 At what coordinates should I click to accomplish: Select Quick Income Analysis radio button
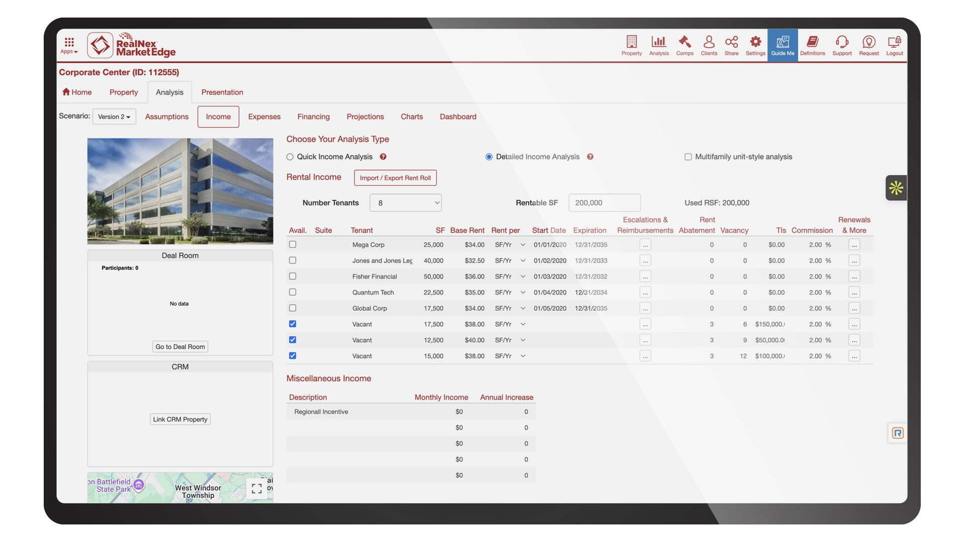pos(290,157)
